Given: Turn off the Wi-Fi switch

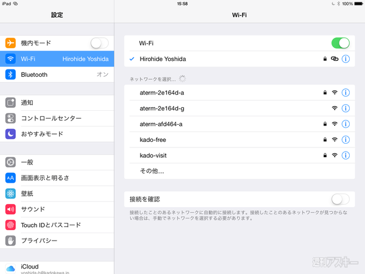Looking at the screenshot, I should 341,43.
